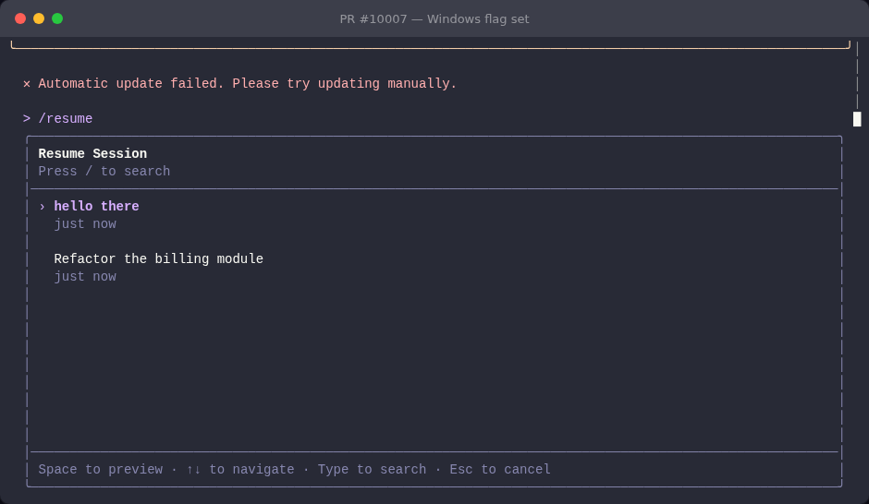869x504 pixels.
Task: Click "Space to preview" footer hint
Action: (x=101, y=469)
